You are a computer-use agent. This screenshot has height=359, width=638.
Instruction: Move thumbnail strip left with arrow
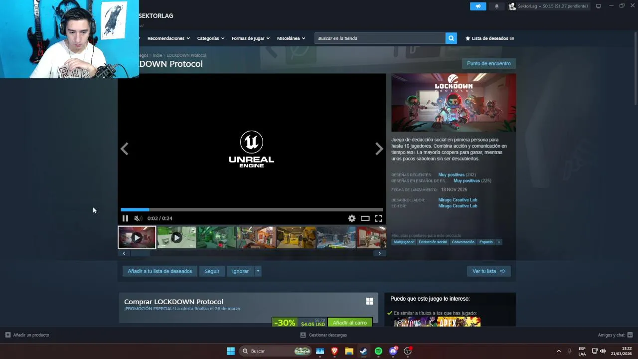tap(124, 253)
